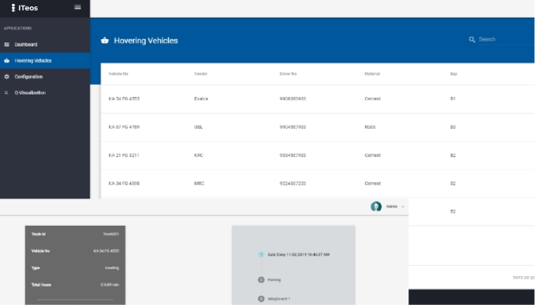Screen dimensions: 535x305
Task: Click Cement material in the MRC row
Action: click(x=372, y=183)
